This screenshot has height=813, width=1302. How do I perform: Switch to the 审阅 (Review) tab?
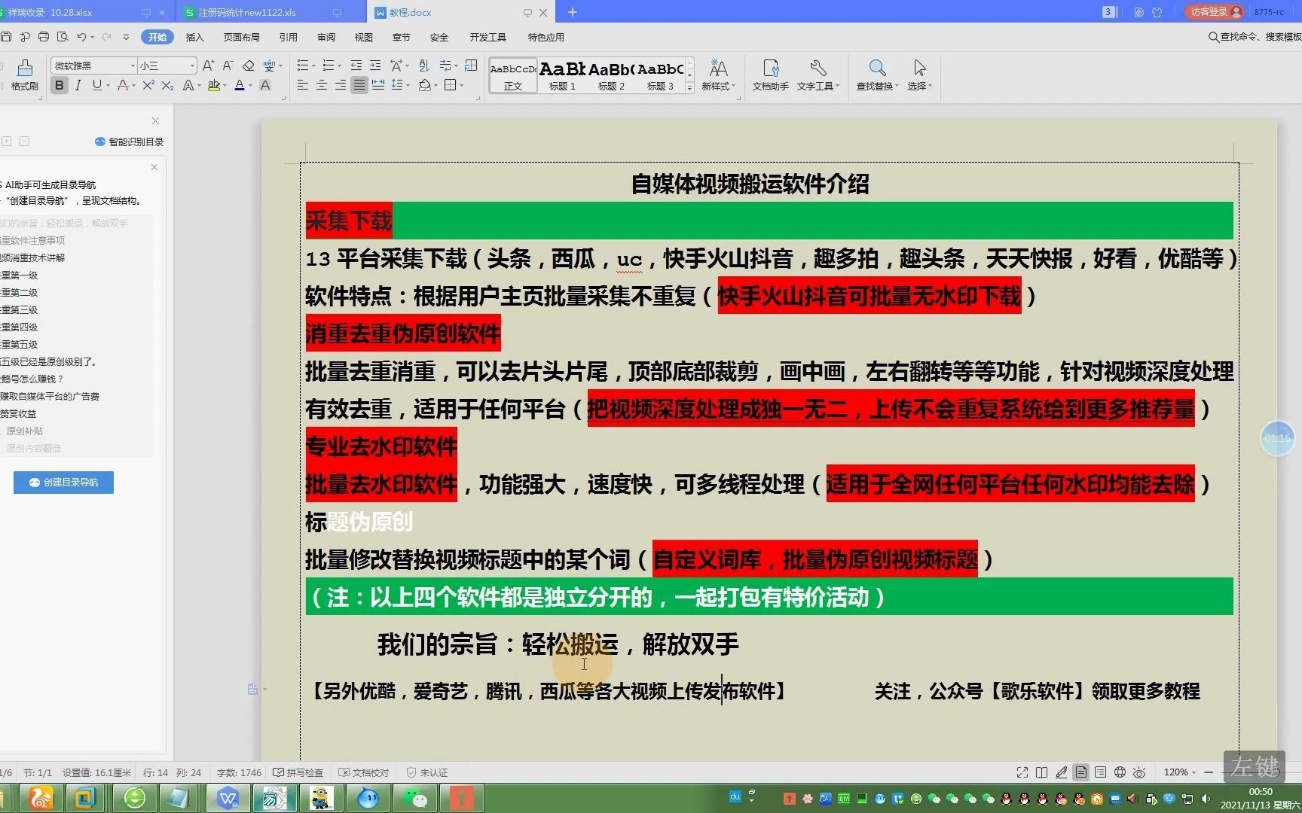point(325,37)
